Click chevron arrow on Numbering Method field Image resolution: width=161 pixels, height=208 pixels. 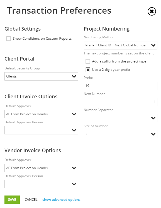click(x=153, y=45)
